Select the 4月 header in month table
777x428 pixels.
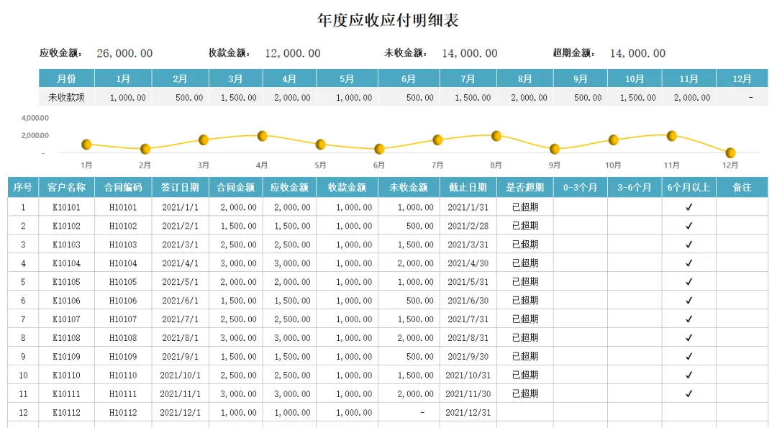click(x=289, y=78)
